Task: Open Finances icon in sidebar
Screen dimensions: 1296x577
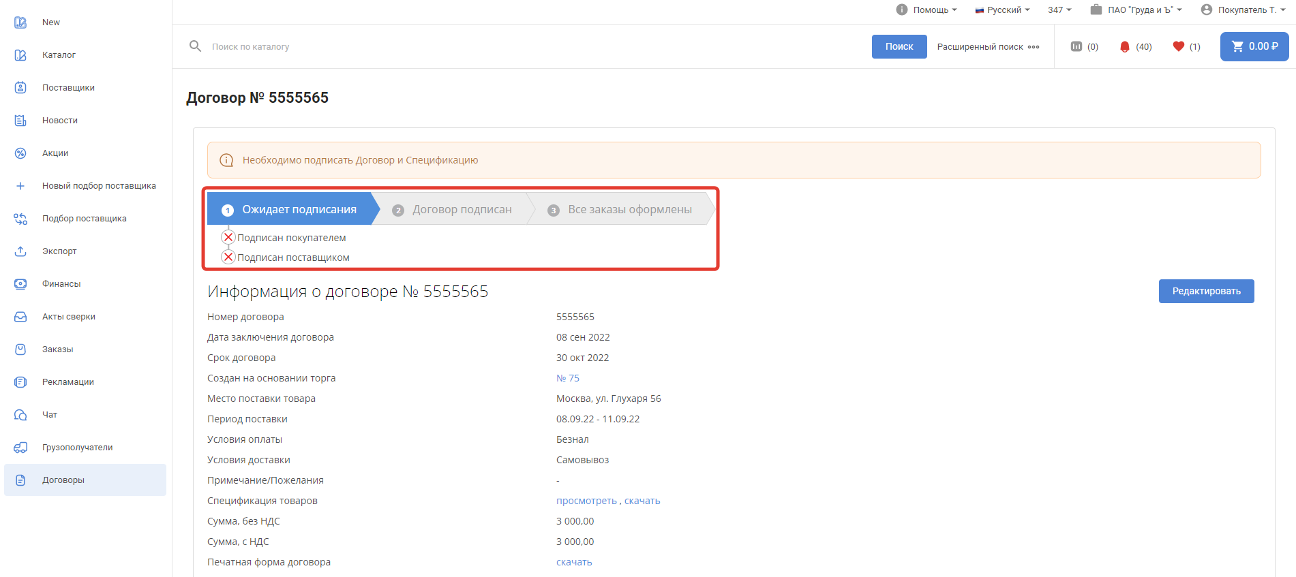Action: pos(20,284)
